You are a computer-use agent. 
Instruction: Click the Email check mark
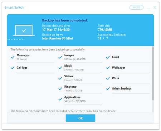pyautogui.click(x=108, y=57)
